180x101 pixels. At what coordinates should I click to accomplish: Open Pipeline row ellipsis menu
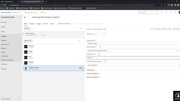point(81,29)
